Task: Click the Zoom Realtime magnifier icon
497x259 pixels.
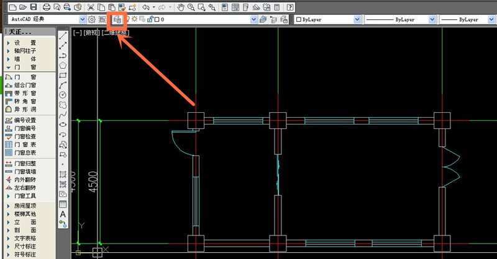Action: pyautogui.click(x=191, y=7)
